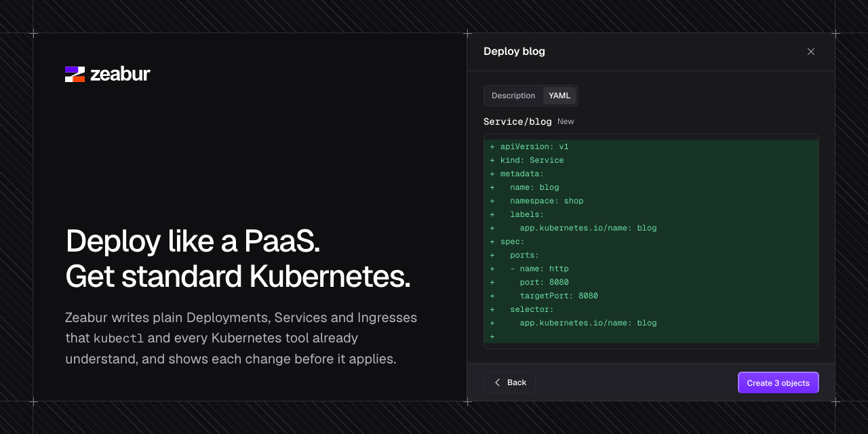Click the 'labels:' line
The image size is (868, 434).
(651, 214)
